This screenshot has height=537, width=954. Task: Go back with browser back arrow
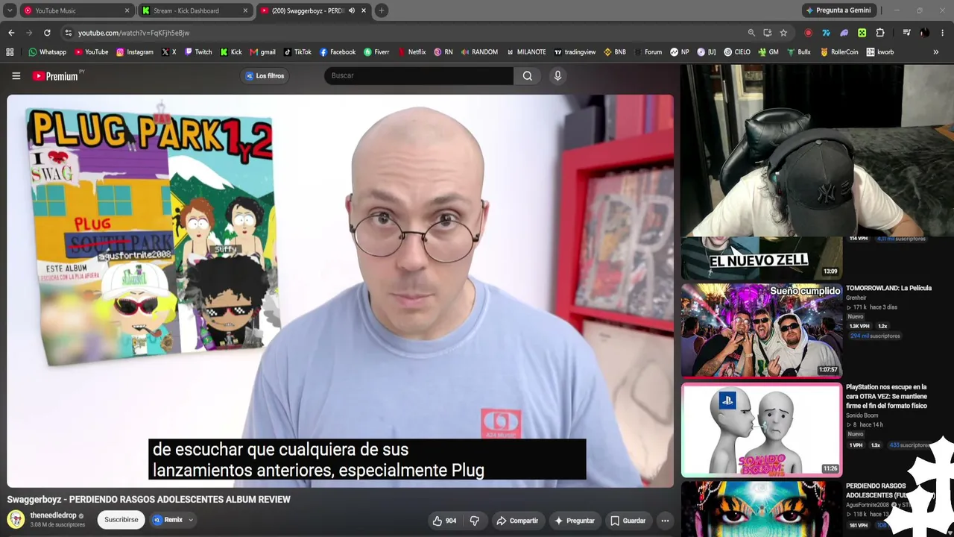coord(11,33)
